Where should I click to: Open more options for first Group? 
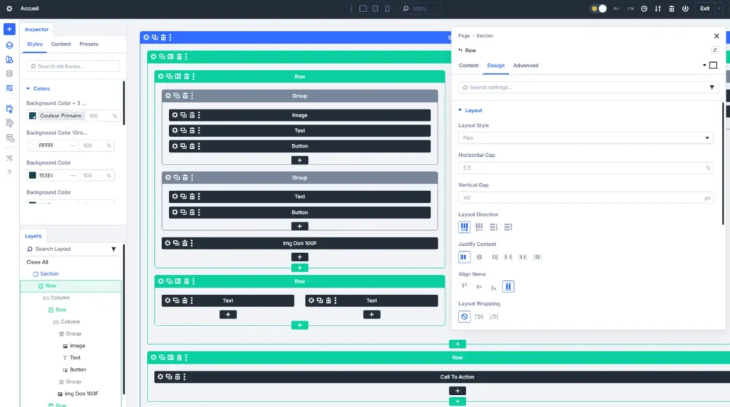[192, 96]
